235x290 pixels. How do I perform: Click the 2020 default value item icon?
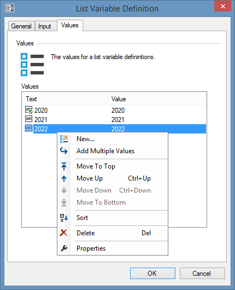[x=29, y=110]
